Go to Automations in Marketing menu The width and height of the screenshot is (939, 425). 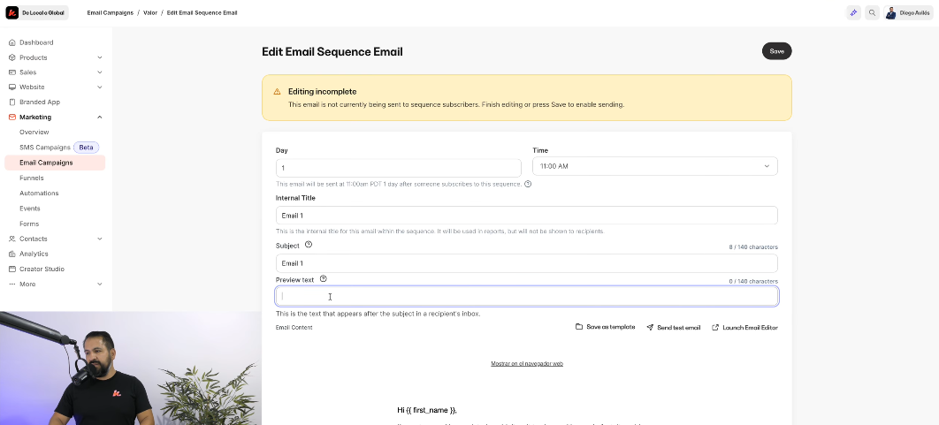point(39,193)
